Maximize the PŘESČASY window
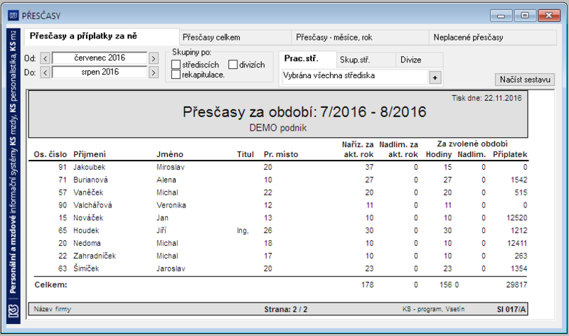Viewport: 569px width, 336px height. [525, 16]
